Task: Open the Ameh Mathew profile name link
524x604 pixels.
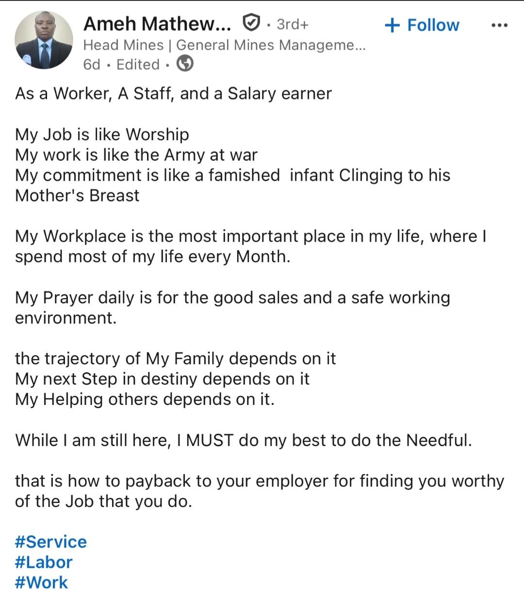Action: 157,23
